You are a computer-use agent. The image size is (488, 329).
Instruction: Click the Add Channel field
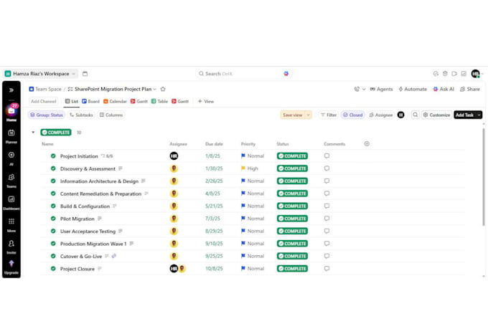(44, 101)
